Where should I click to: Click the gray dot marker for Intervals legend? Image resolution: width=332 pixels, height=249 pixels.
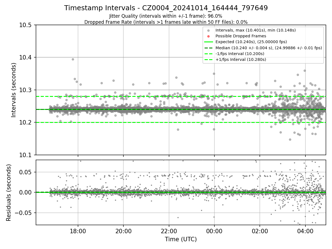[209, 30]
